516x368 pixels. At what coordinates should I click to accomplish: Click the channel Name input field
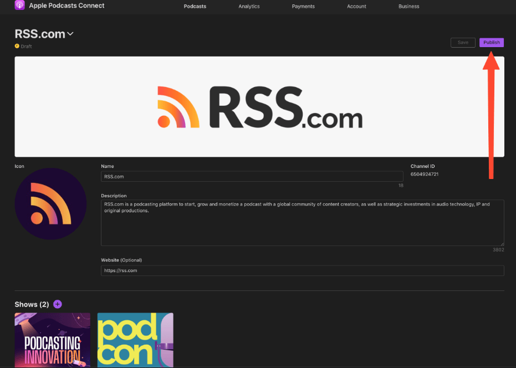[252, 176]
